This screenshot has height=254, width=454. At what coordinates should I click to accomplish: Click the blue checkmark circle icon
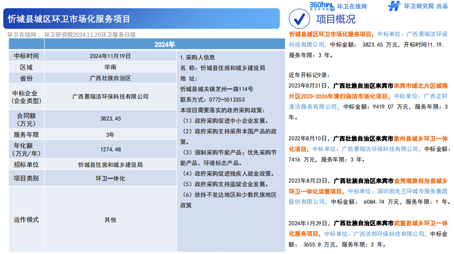point(299,19)
